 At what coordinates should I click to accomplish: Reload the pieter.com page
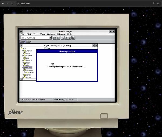(x=12, y=4)
